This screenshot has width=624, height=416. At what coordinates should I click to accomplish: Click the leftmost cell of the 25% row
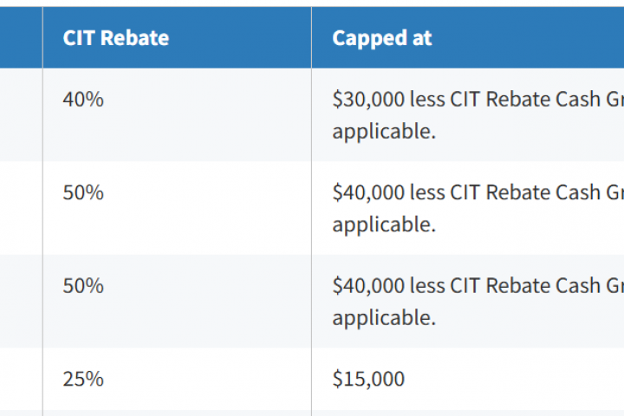coord(21,379)
